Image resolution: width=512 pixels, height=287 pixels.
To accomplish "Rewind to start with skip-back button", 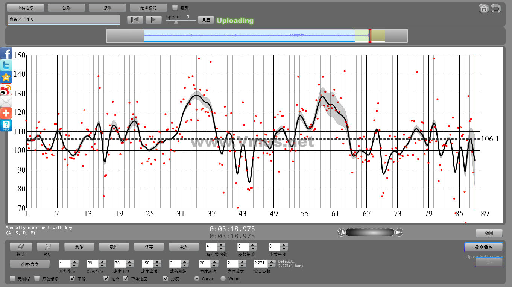I will pos(135,20).
